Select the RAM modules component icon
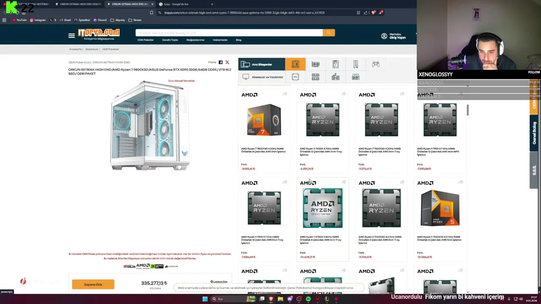Viewport: 541px width, 304px height. [x=315, y=77]
